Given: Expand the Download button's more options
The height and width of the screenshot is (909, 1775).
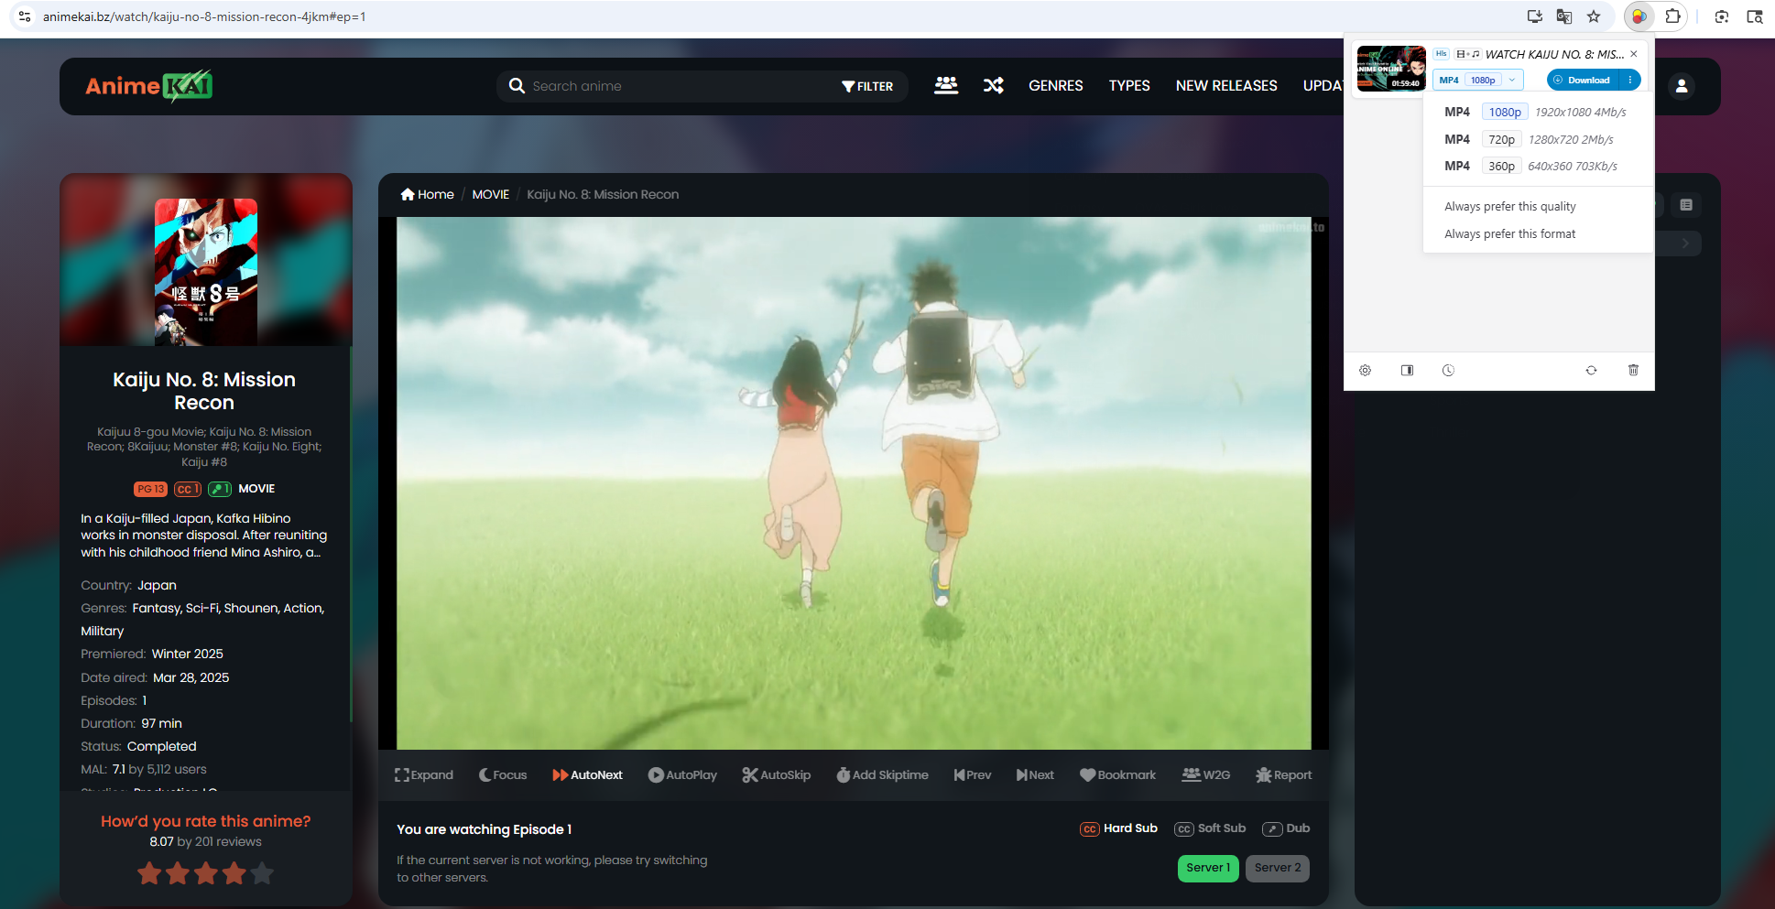Looking at the screenshot, I should click(1630, 81).
